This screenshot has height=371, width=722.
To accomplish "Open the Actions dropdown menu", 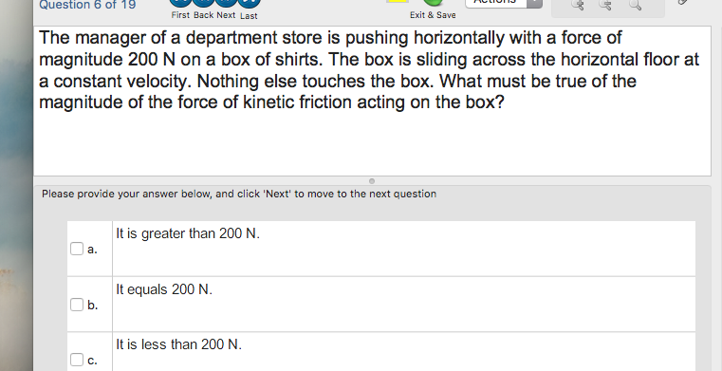I will [x=496, y=4].
